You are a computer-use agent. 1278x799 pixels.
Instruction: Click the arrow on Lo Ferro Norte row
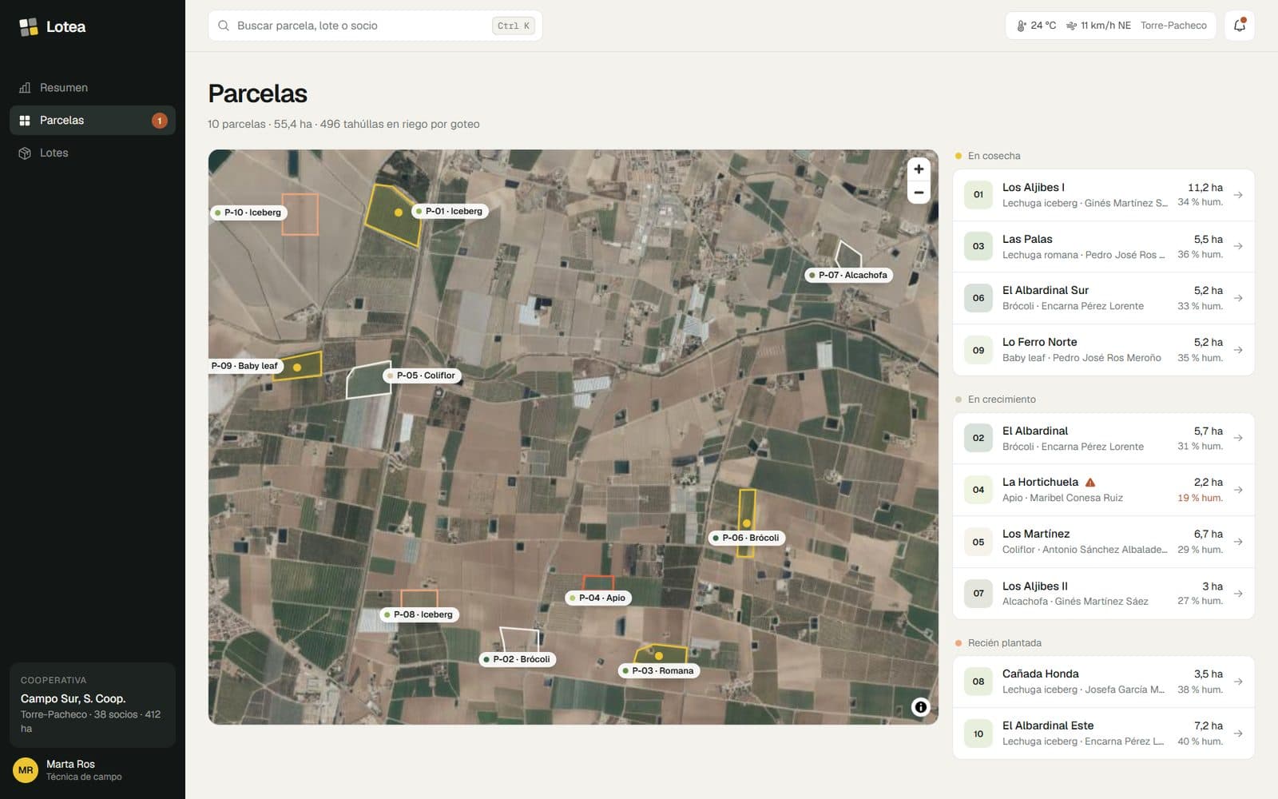coord(1238,350)
